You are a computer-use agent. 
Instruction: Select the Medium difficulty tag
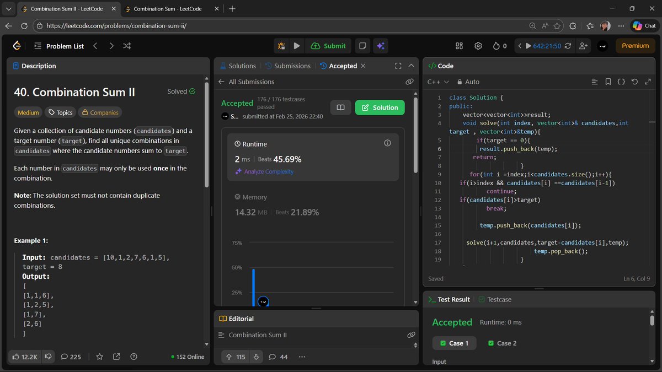tap(28, 112)
